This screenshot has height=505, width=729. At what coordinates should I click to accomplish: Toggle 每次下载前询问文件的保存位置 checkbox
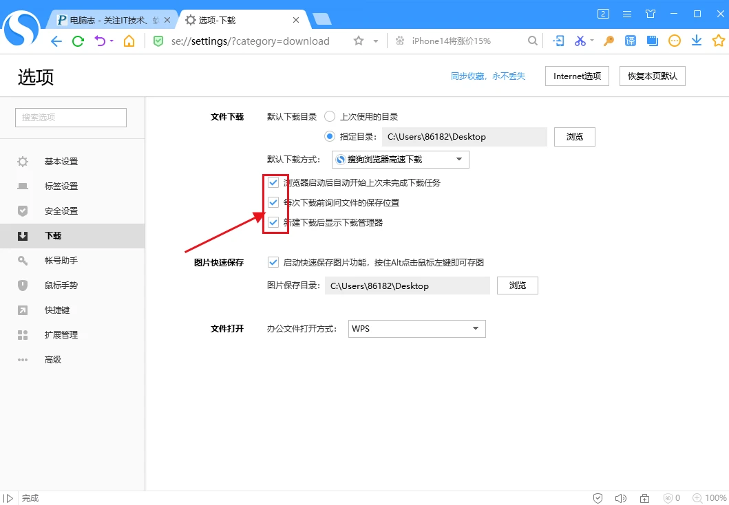[x=273, y=202]
